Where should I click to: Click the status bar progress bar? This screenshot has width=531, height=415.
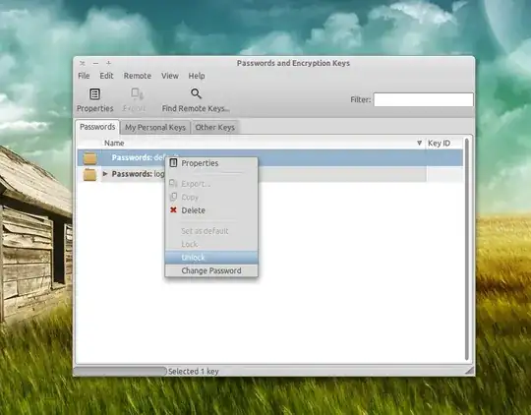tap(120, 372)
